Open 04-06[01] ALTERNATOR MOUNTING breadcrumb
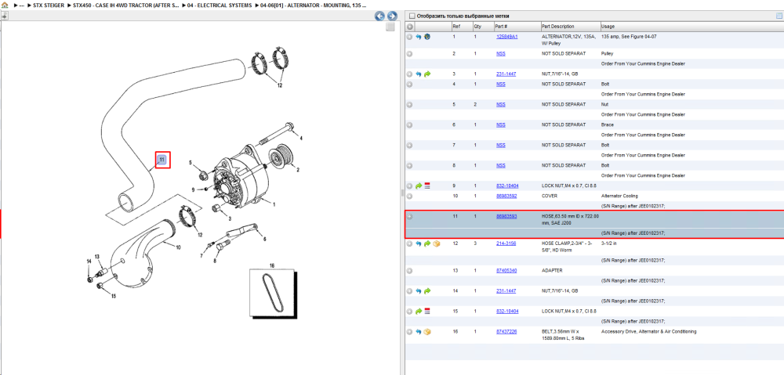Image resolution: width=784 pixels, height=375 pixels. (x=313, y=5)
